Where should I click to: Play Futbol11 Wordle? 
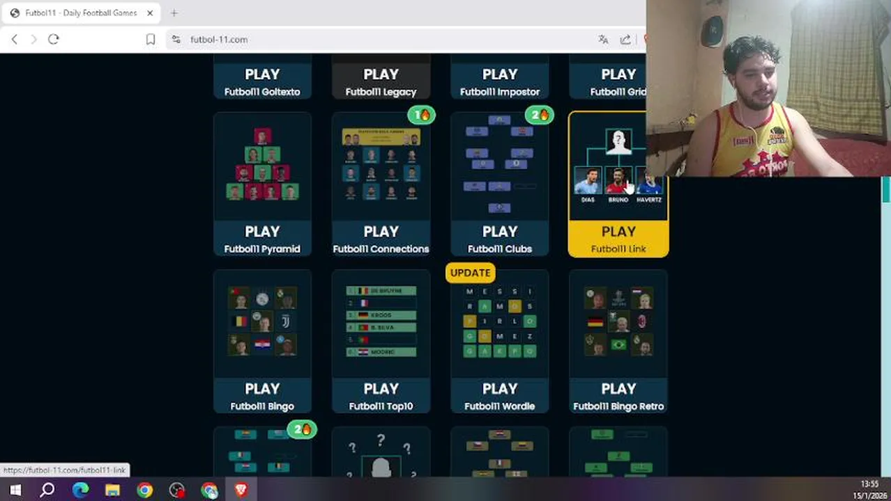[500, 395]
